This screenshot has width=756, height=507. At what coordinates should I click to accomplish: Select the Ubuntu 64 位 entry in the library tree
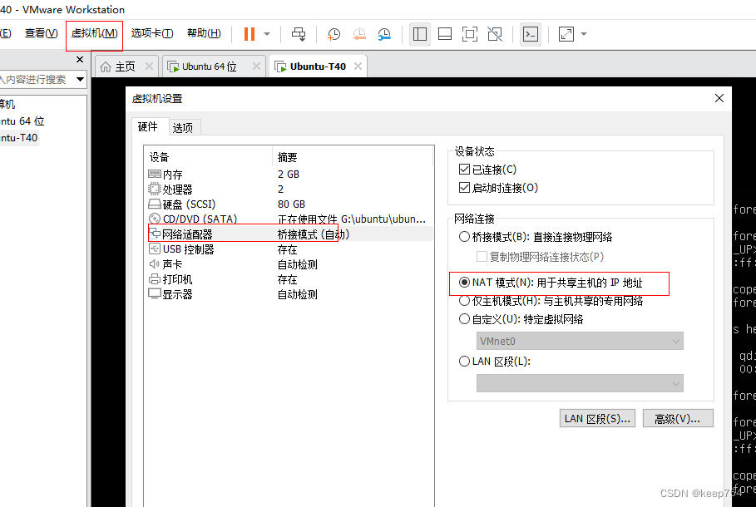click(x=22, y=121)
